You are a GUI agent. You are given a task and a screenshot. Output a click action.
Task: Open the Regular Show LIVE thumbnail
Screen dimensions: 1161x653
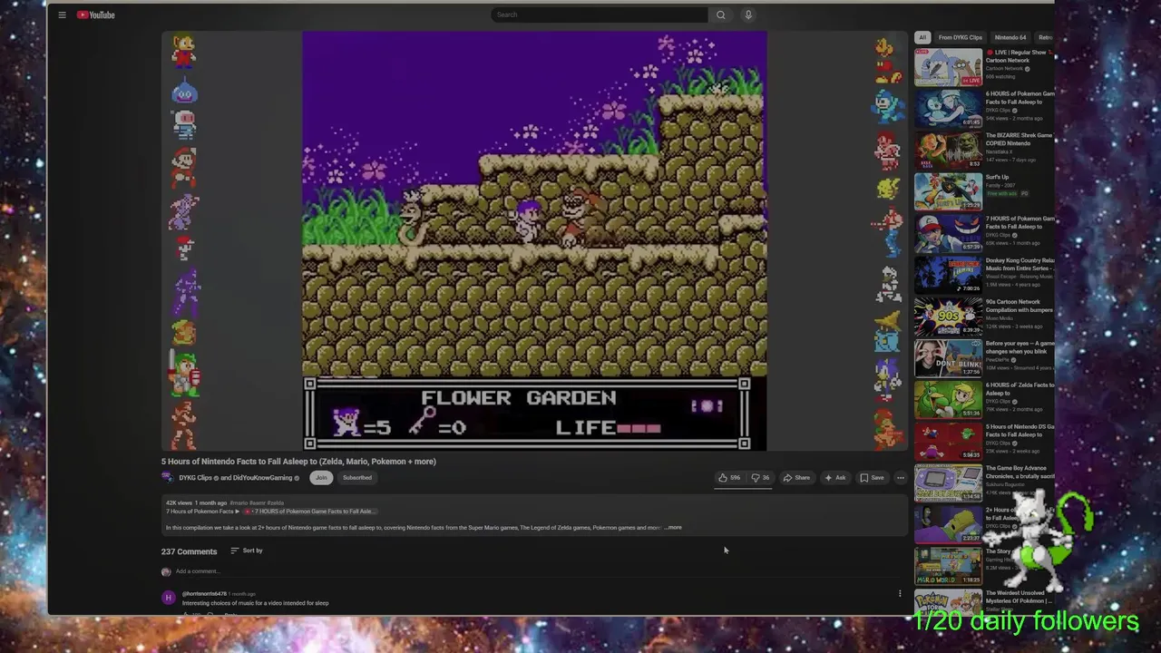(x=948, y=67)
